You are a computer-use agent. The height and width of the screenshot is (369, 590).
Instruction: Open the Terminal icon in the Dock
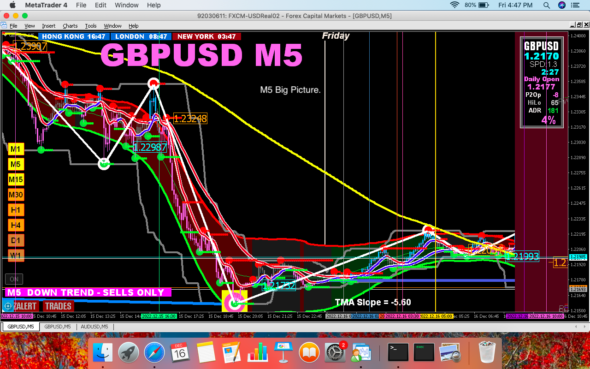[x=398, y=353]
